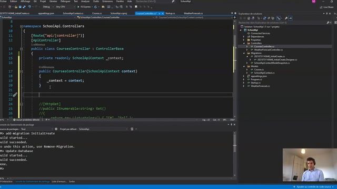
Task: Click the code editor vertical scrollbar
Action: pyautogui.click(x=235, y=69)
